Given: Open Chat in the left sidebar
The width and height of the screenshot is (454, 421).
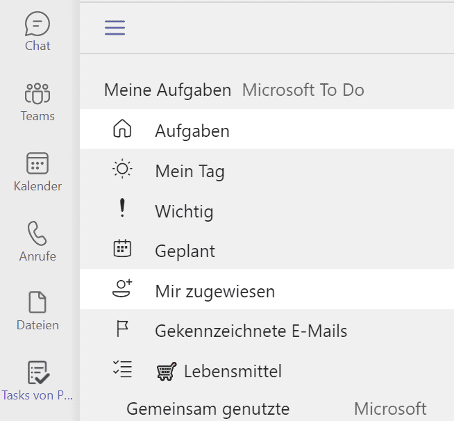Looking at the screenshot, I should pos(37,31).
